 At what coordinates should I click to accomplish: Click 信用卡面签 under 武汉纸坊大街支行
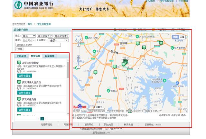(x=24, y=93)
